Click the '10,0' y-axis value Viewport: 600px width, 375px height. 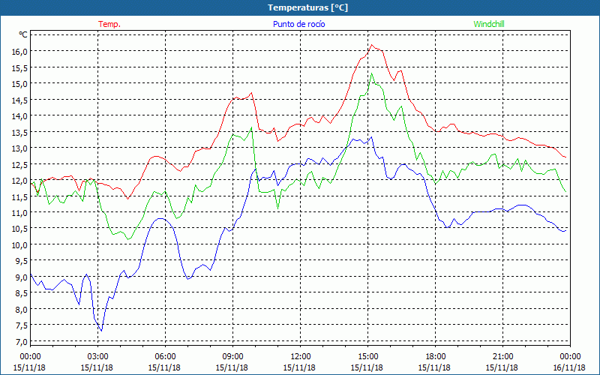(20, 244)
